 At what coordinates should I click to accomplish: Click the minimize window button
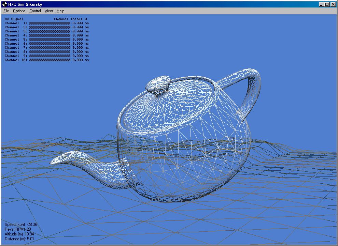(x=322, y=4)
